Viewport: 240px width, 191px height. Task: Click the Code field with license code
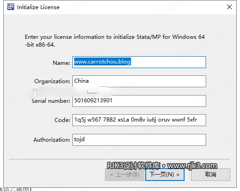(x=139, y=120)
